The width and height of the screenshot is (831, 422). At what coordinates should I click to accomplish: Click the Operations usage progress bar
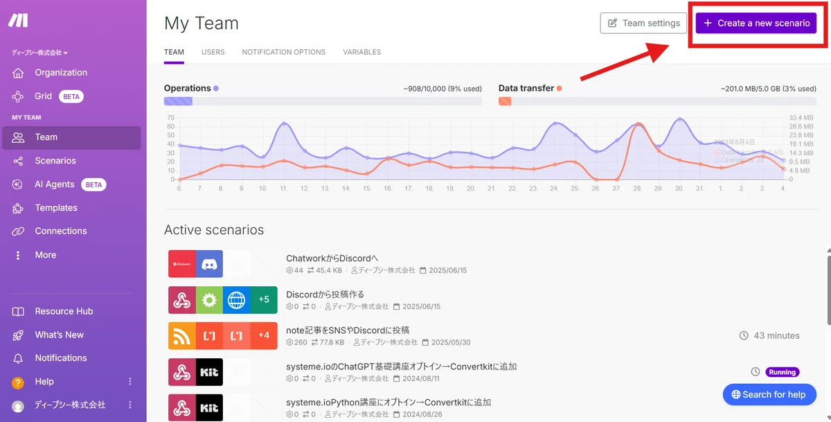pyautogui.click(x=323, y=101)
